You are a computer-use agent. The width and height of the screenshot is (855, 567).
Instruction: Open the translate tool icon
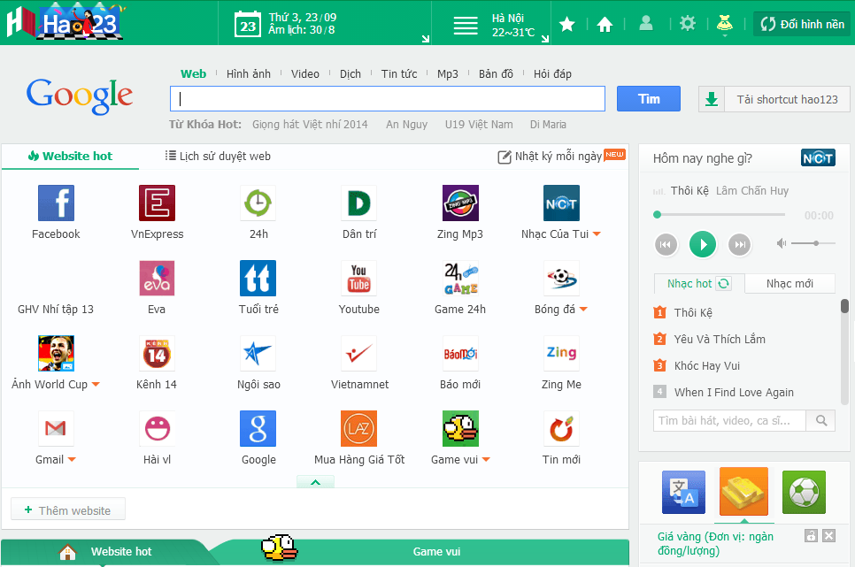683,493
